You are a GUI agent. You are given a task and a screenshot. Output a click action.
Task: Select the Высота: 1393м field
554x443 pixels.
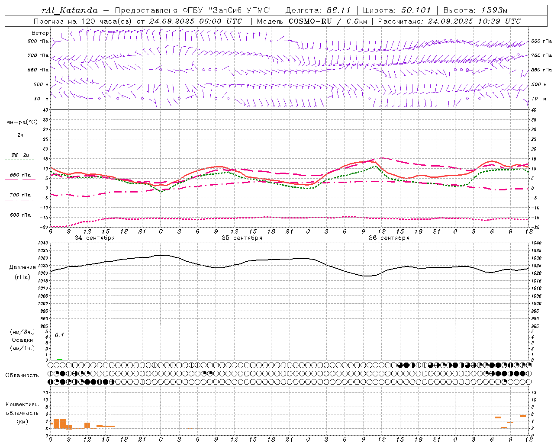click(475, 10)
